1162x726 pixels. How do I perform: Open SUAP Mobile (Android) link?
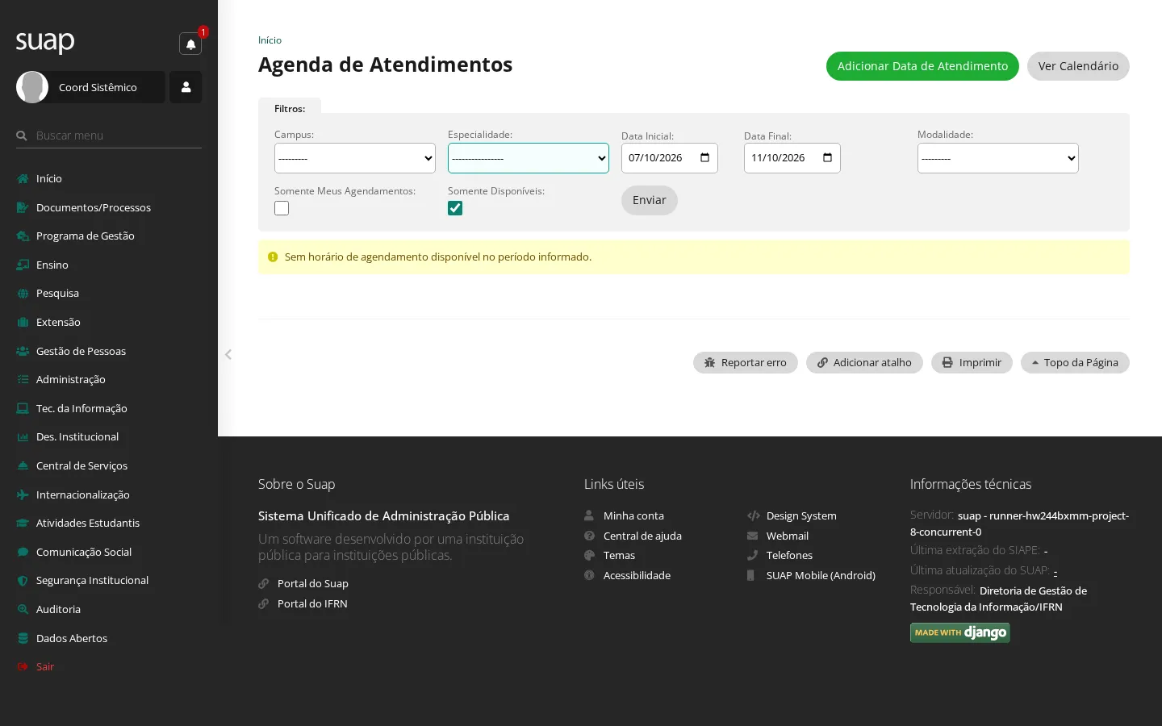coord(821,575)
